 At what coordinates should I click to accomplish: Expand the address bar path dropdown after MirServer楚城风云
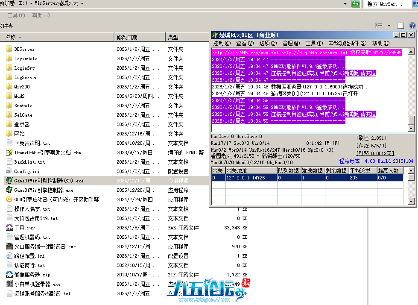tap(82, 3)
